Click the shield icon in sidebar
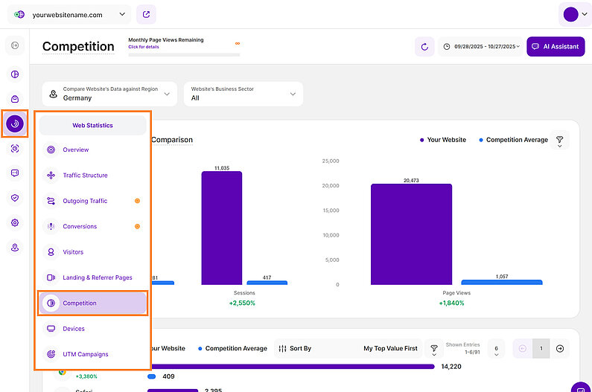The image size is (592, 392). [15, 198]
